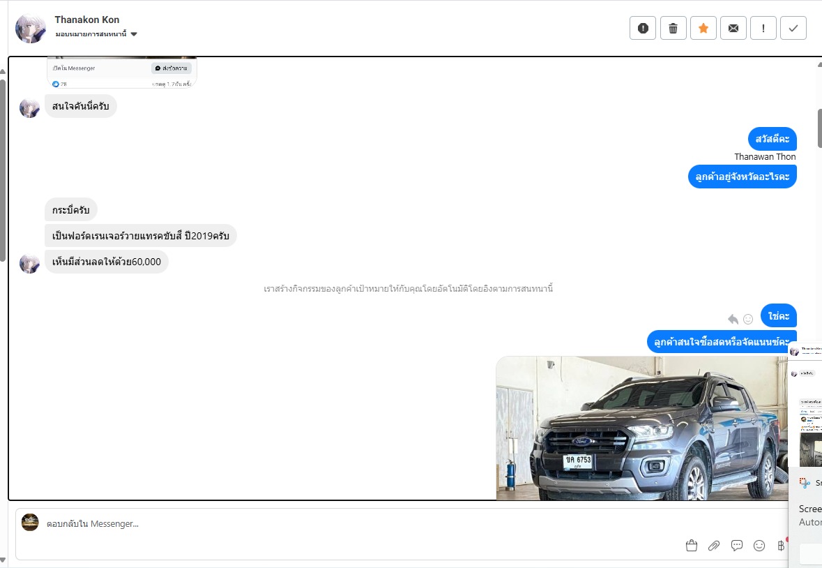Flag conversation using plain exclamation mark button
The image size is (822, 568).
(x=763, y=28)
